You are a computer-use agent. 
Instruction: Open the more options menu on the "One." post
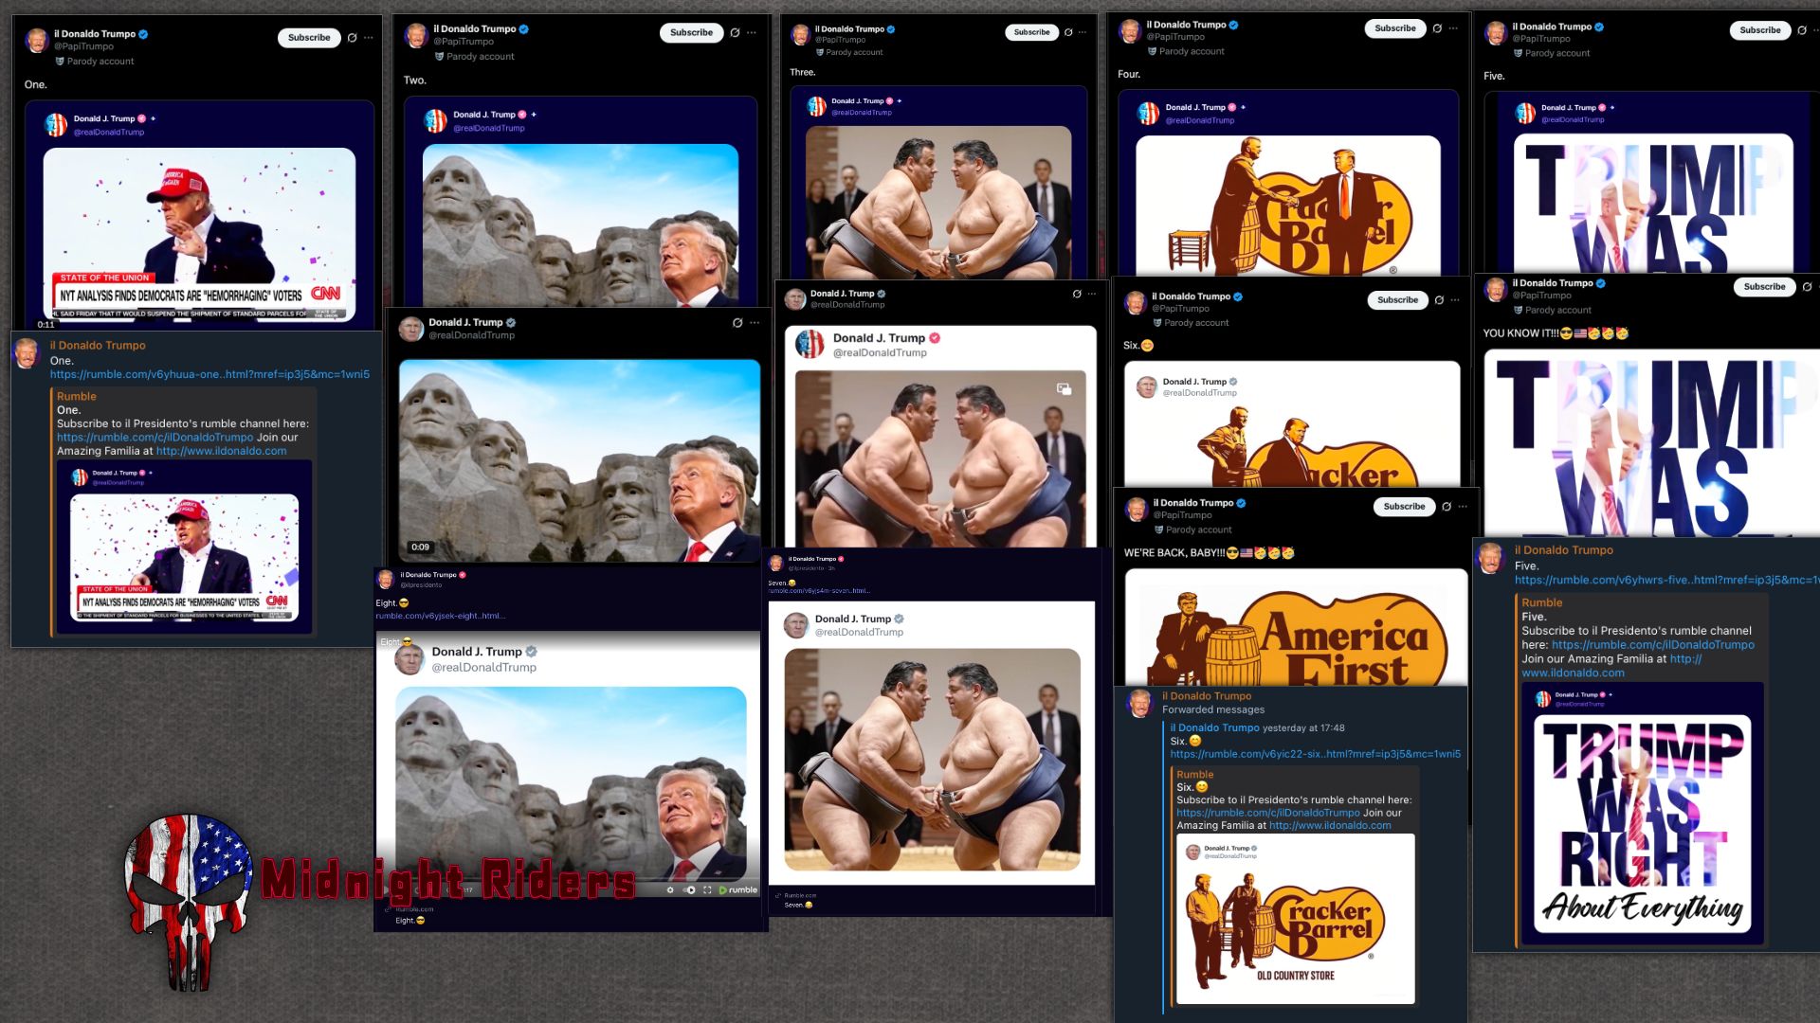pos(369,38)
